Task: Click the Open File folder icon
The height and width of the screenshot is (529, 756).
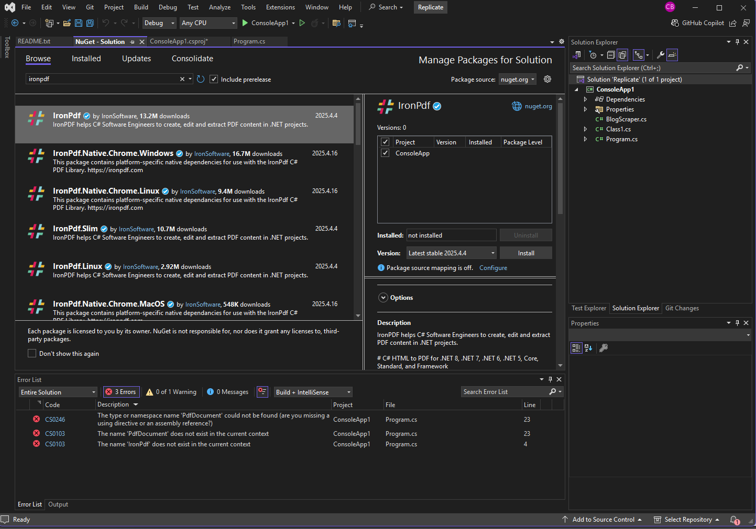Action: [x=67, y=23]
